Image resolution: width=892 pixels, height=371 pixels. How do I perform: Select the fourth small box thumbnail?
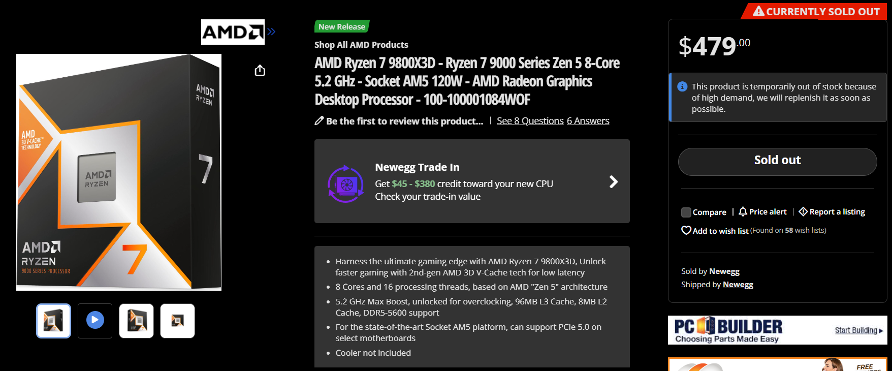point(177,321)
